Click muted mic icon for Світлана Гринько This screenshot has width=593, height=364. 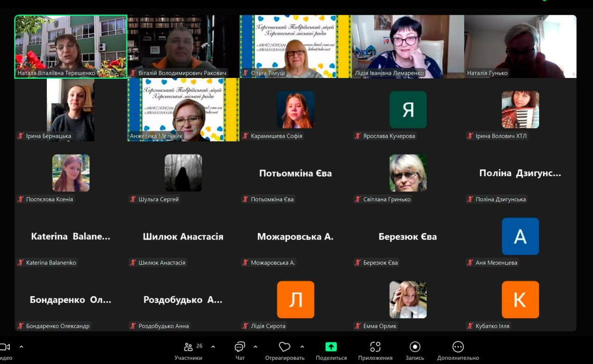click(x=358, y=199)
